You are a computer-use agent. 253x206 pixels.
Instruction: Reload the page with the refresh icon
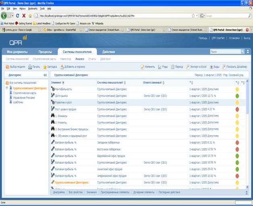18,16
